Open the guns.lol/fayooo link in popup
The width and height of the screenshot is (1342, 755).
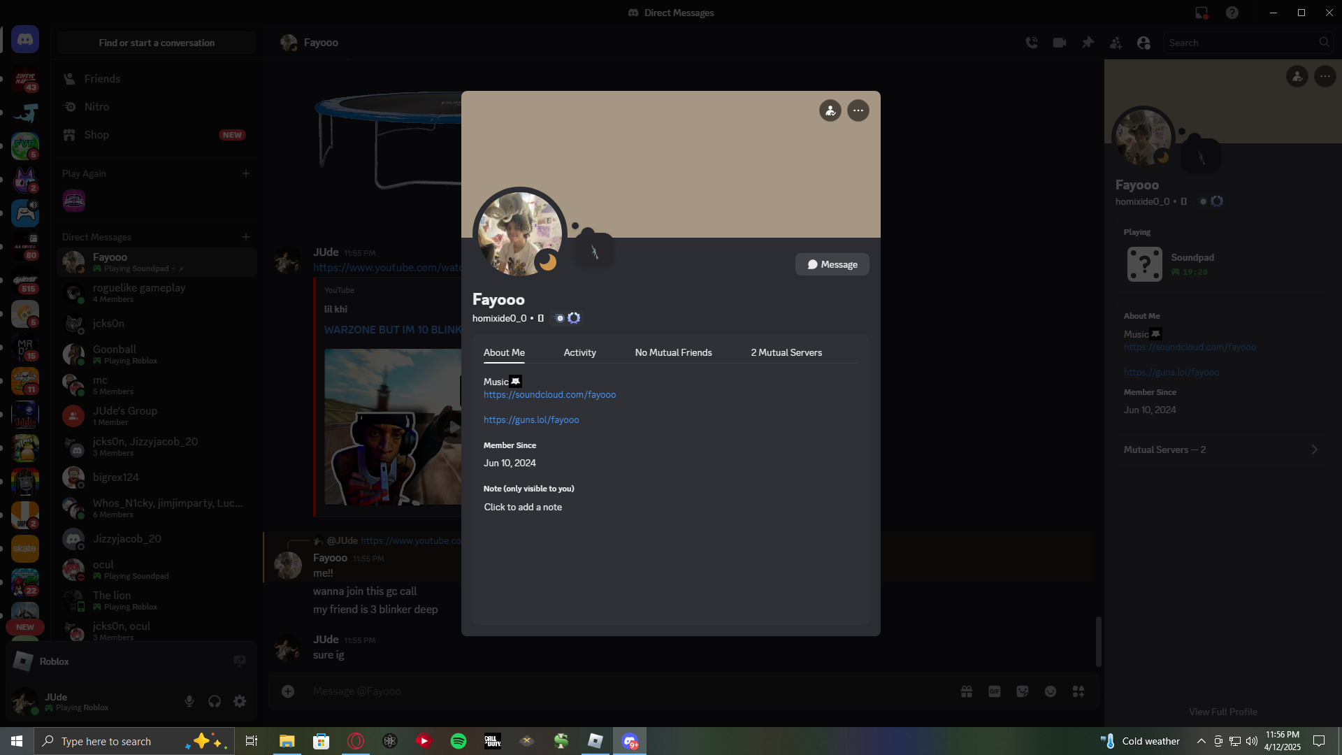(531, 420)
